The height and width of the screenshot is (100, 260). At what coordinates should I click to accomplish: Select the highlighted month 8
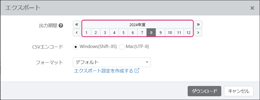click(x=151, y=33)
